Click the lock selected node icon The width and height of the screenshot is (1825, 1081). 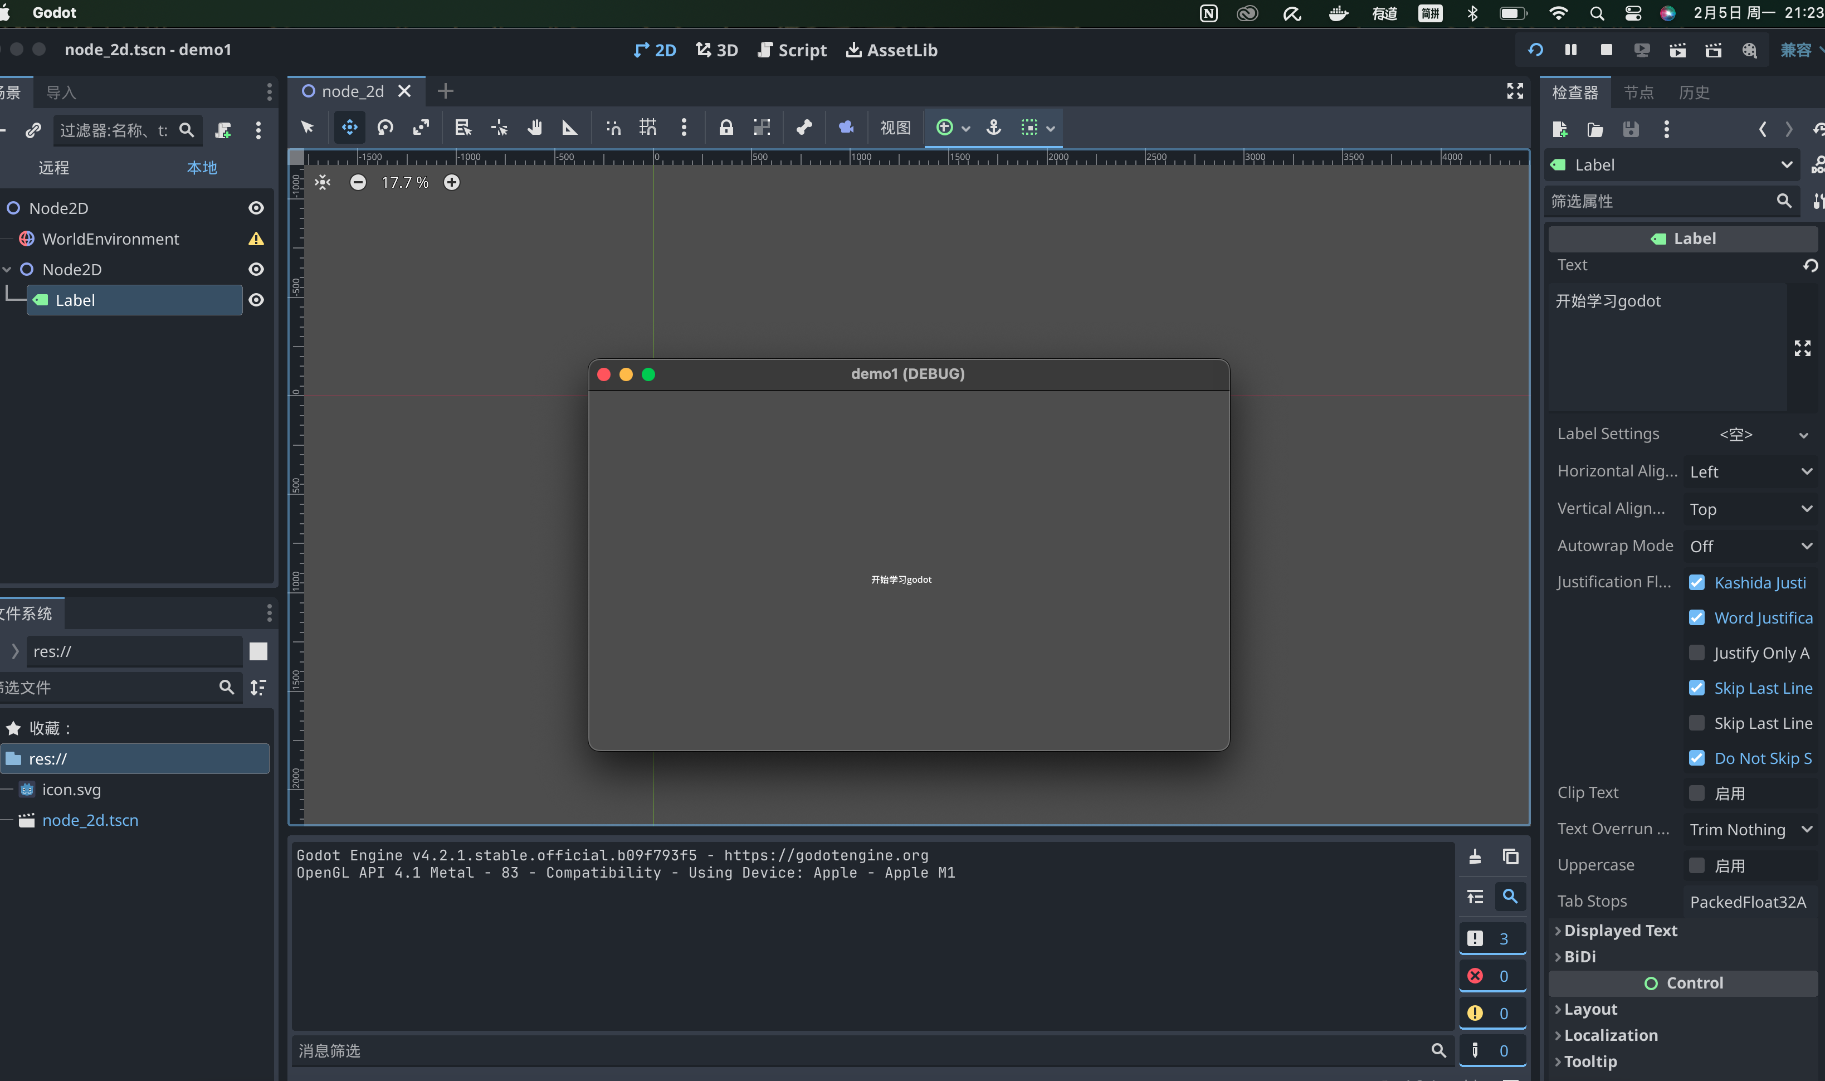pyautogui.click(x=725, y=128)
